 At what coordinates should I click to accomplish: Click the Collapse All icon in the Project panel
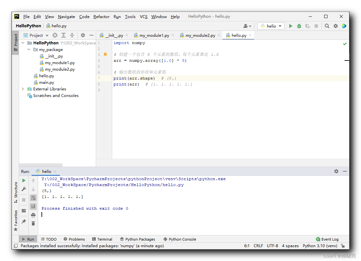point(72,35)
